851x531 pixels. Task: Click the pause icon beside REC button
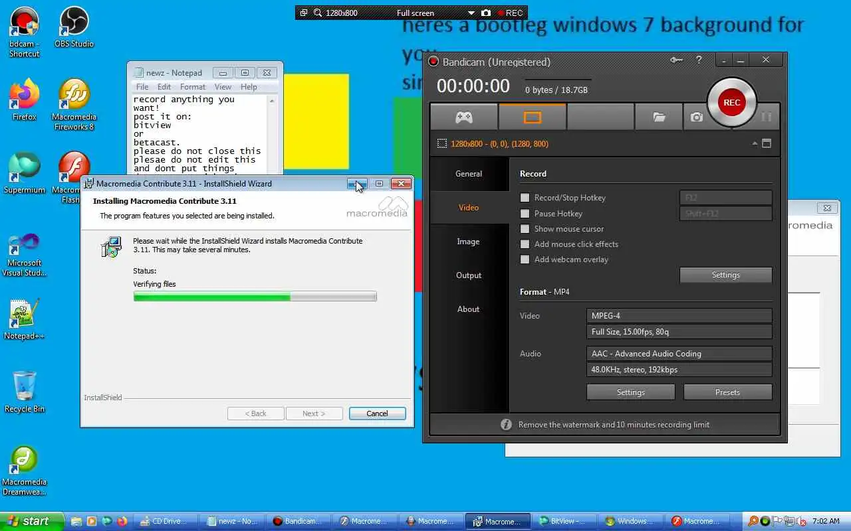766,117
